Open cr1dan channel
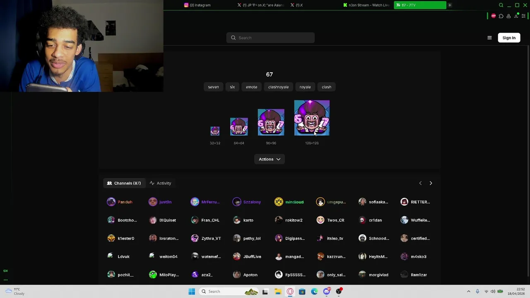 coord(370,220)
